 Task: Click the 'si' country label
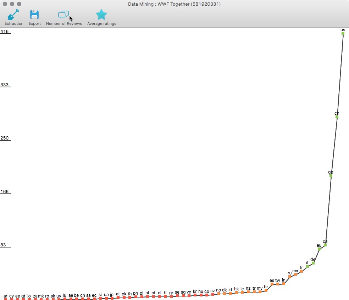coord(100,295)
